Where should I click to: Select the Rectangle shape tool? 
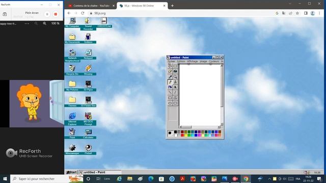[x=170, y=98]
